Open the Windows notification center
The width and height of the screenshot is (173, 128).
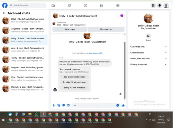pos(169,120)
